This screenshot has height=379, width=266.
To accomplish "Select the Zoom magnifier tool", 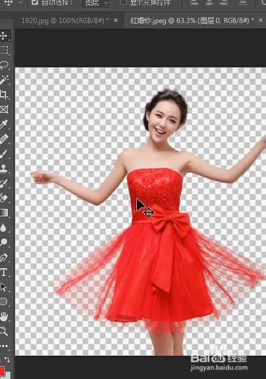I will pyautogui.click(x=4, y=331).
